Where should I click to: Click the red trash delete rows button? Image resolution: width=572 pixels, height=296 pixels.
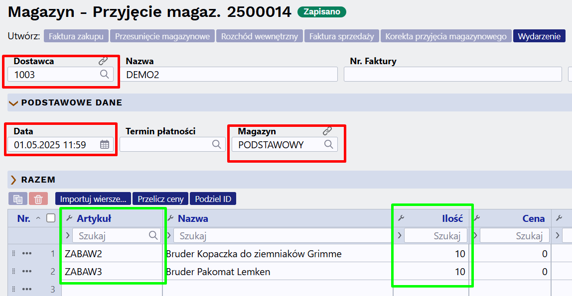(38, 199)
